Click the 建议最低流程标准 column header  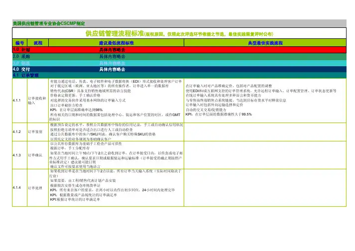coord(116,44)
